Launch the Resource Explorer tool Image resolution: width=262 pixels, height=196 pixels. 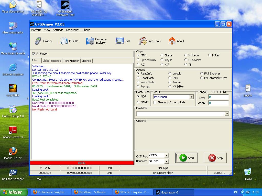(x=96, y=41)
